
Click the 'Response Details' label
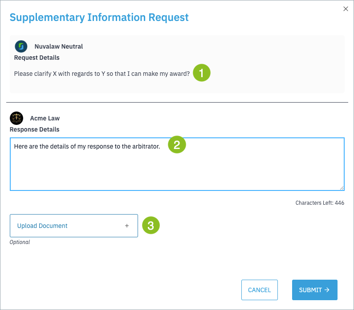pyautogui.click(x=35, y=129)
